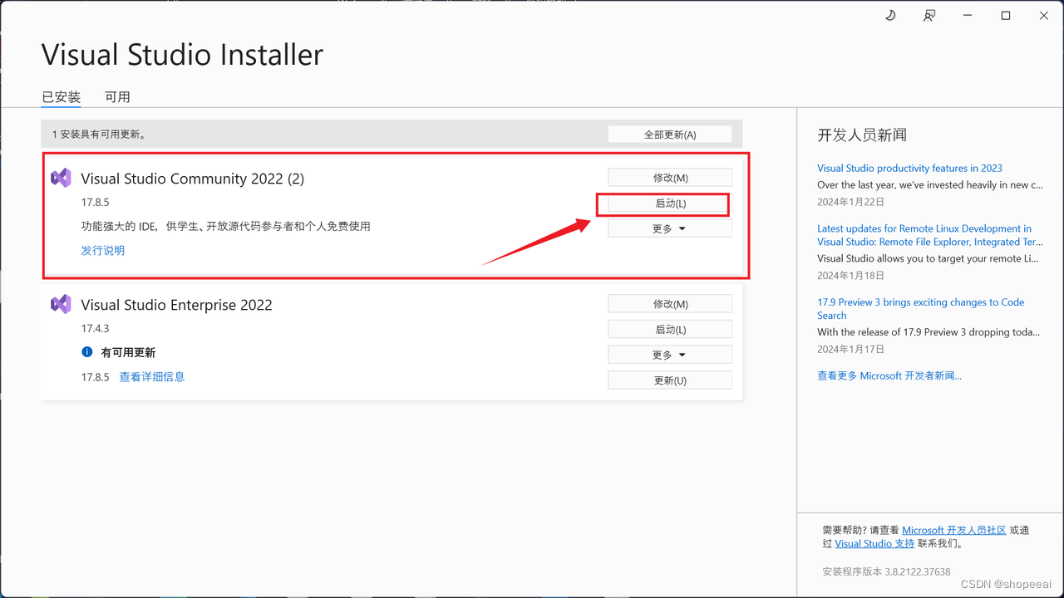Click Enterprise version number 17.4.3
Image resolution: width=1064 pixels, height=598 pixels.
95,329
